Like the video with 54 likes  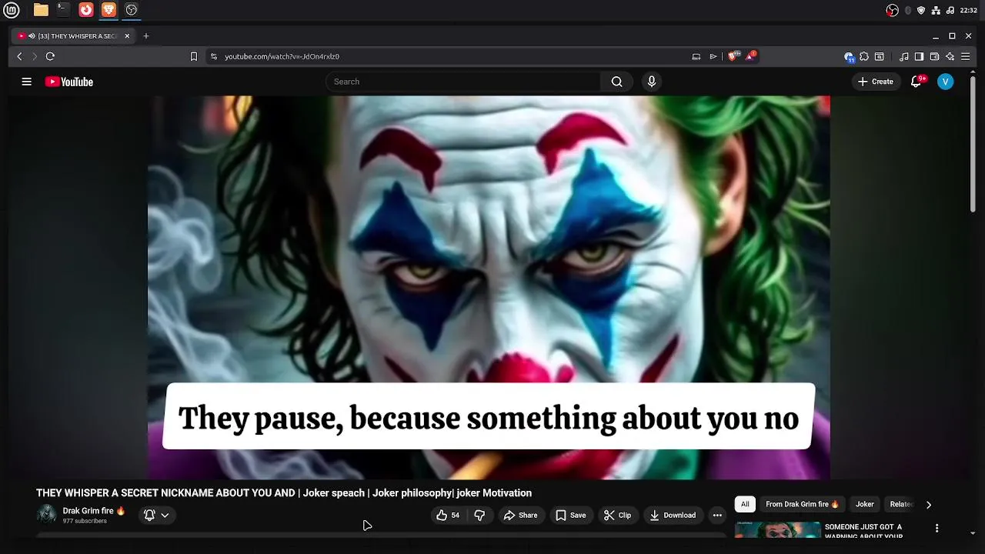448,516
